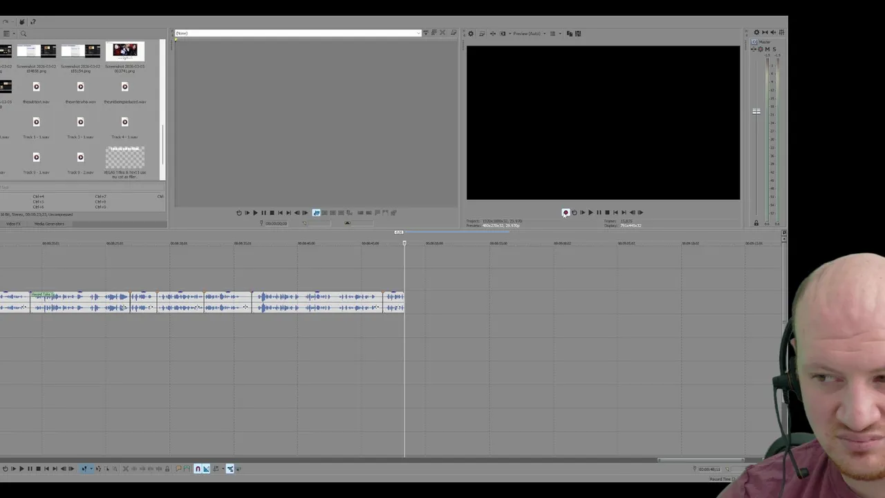Open the Normal Edit tool dropdown arrow

click(x=91, y=468)
